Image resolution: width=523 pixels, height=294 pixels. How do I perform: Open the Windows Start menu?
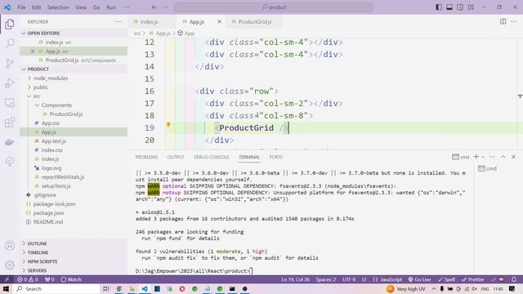click(6, 288)
